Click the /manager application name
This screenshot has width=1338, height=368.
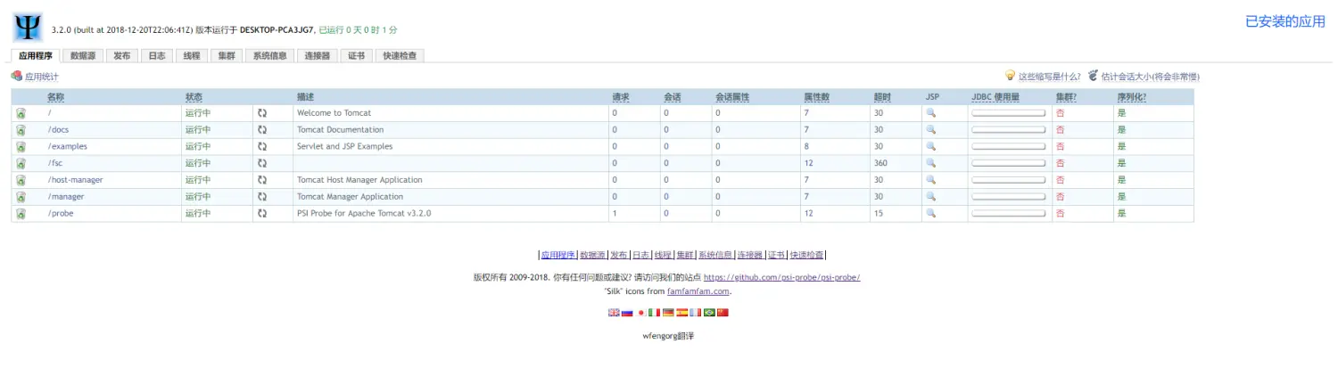point(66,197)
